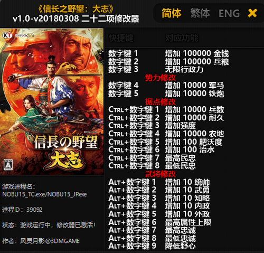
Task: Switch language to 简体
Action: (172, 13)
